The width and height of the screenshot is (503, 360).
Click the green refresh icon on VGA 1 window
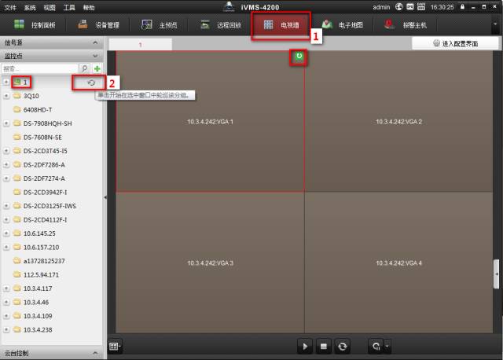(299, 58)
